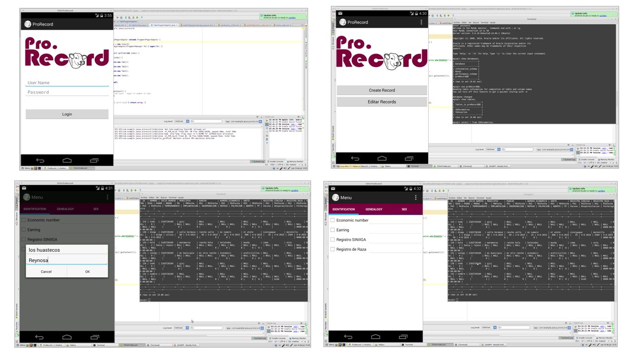
Task: Tap Android home button in the 3:55 emulator
Action: click(67, 160)
